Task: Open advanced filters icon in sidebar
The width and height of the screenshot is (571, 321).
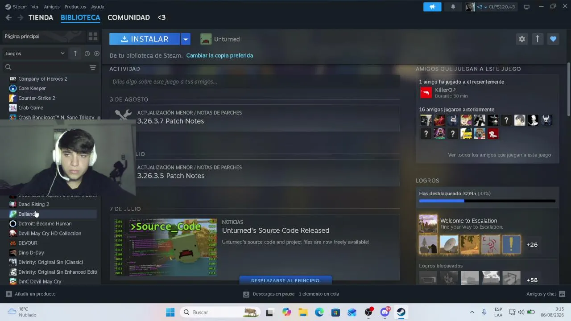Action: click(x=93, y=67)
